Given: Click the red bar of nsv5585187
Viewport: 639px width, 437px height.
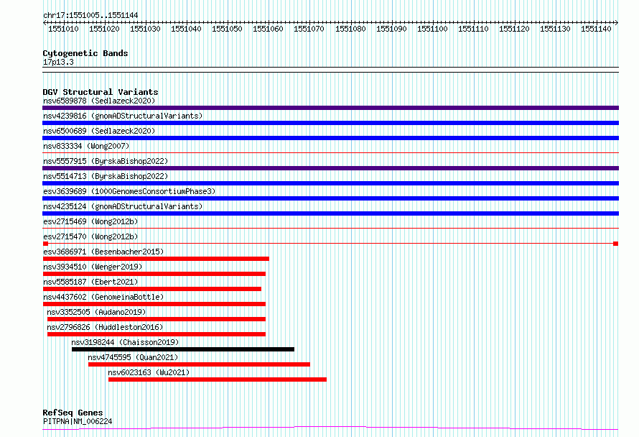Looking at the screenshot, I should click(152, 289).
